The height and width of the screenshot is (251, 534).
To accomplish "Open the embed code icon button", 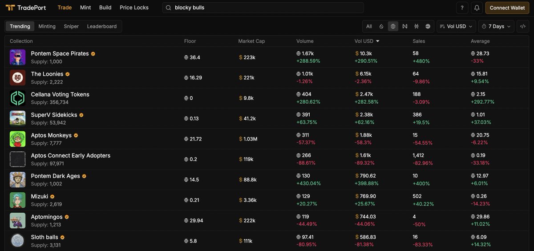I will point(523,26).
